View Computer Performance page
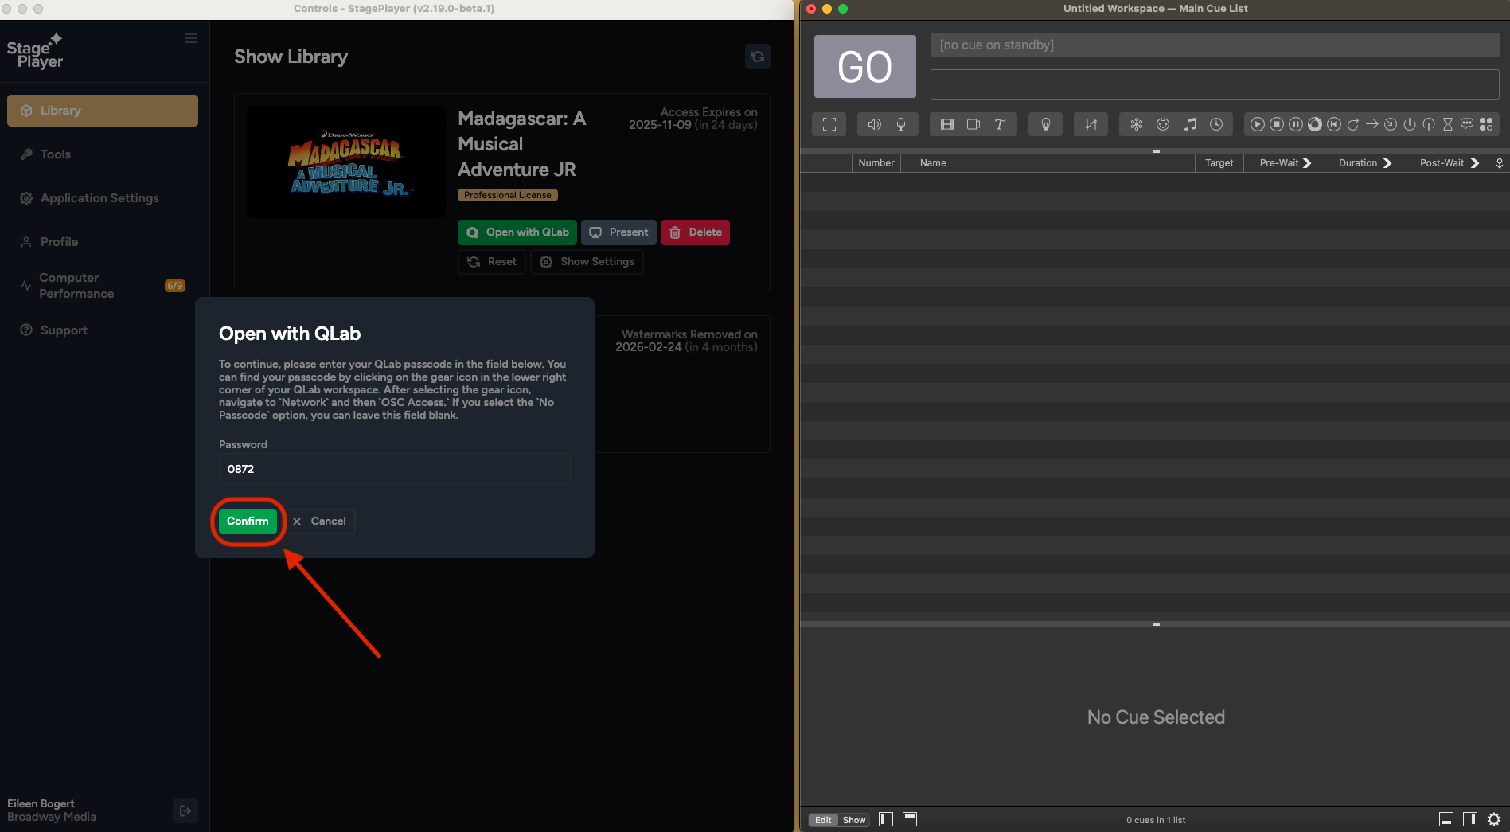This screenshot has height=832, width=1510. (103, 286)
